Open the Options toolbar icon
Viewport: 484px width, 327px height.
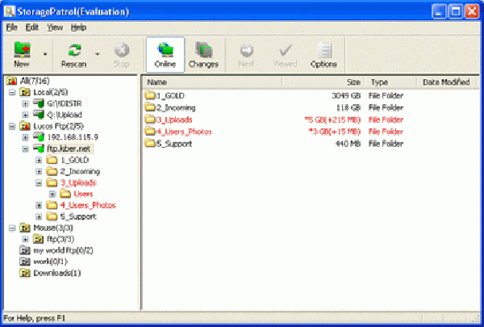pos(324,50)
